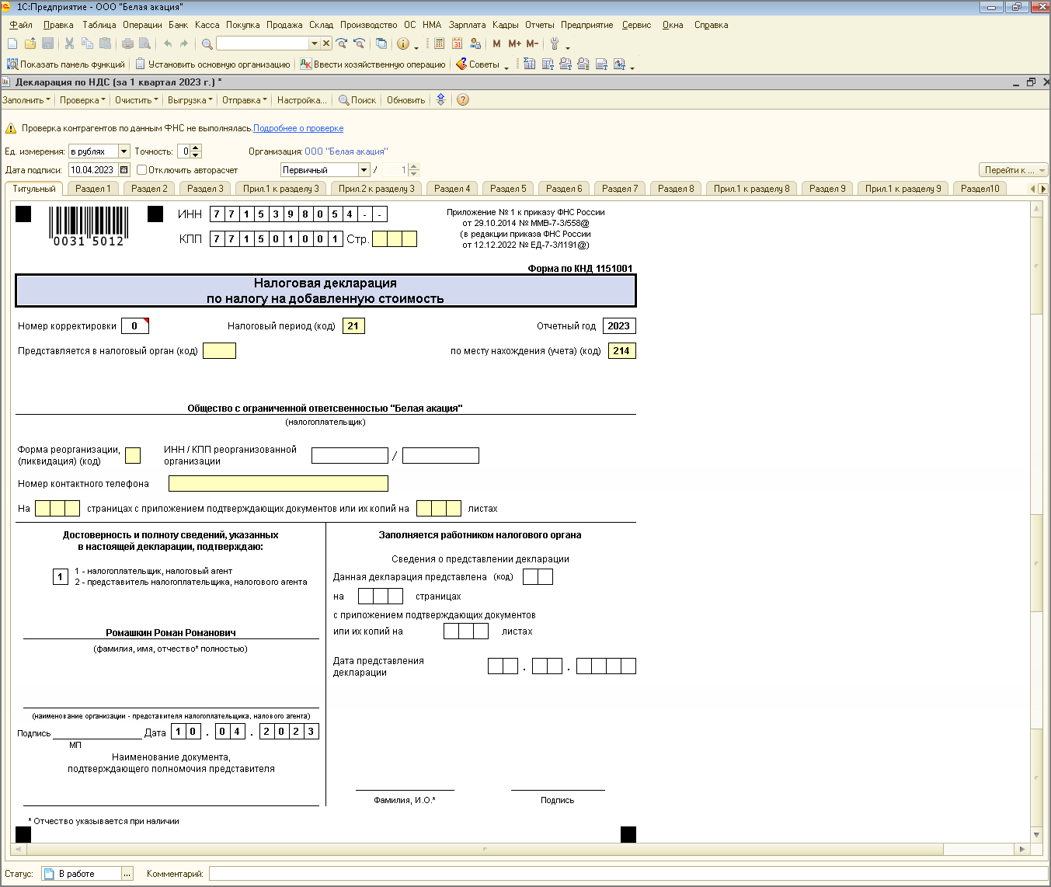Viewport: 1051px width, 887px height.
Task: Click Ввести хозяйственную операцию button
Action: click(373, 64)
